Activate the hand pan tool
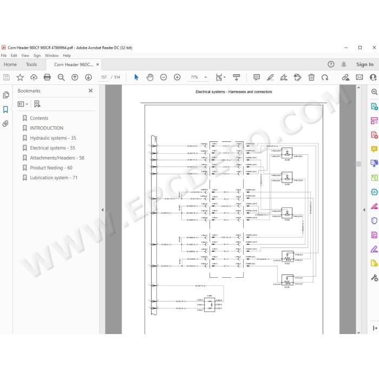Viewport: 379px width, 379px height. (150, 77)
